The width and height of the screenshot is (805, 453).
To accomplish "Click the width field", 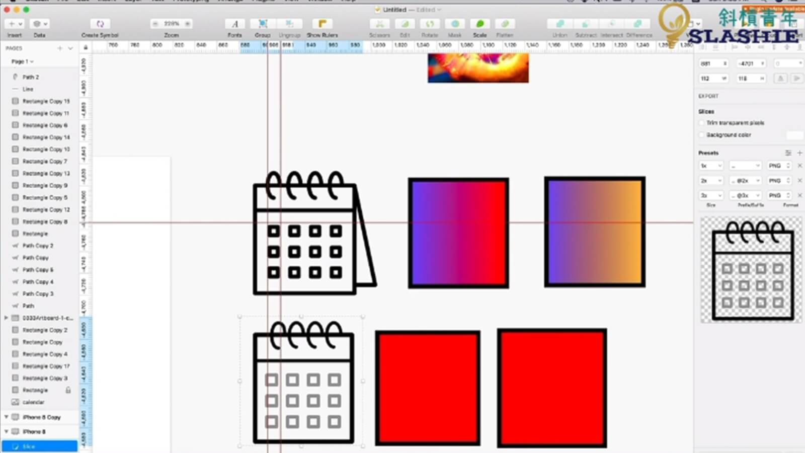I will [713, 79].
